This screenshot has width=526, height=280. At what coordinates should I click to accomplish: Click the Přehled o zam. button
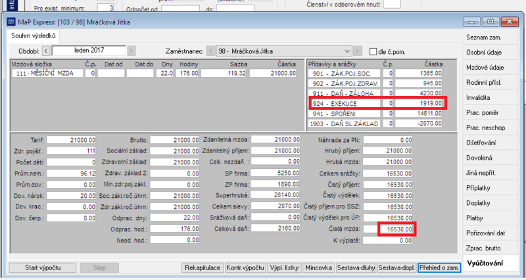[439, 268]
